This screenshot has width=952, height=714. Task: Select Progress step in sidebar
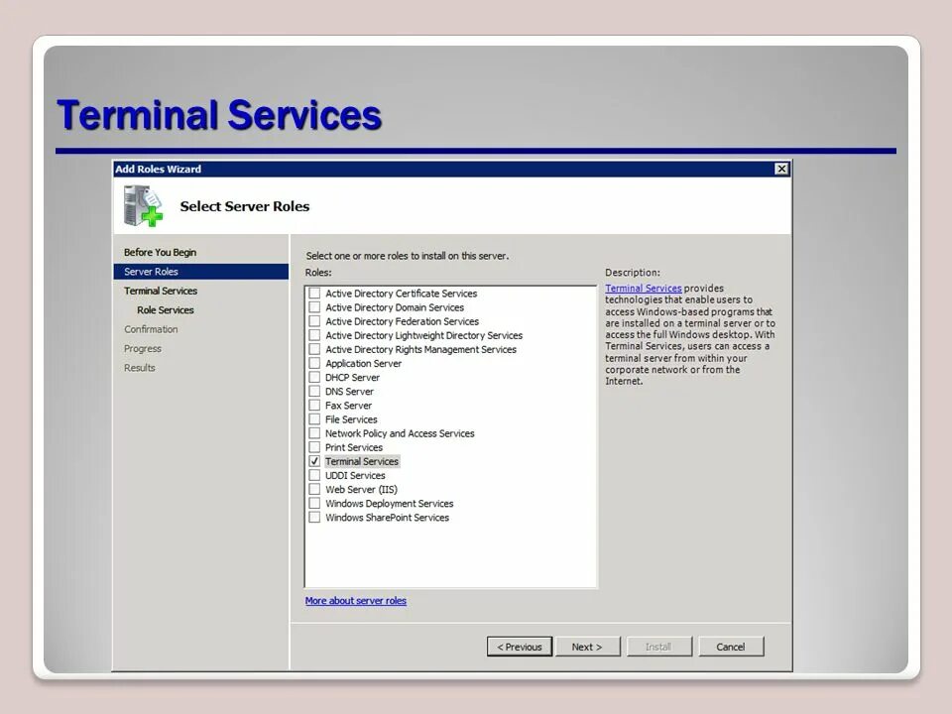pyautogui.click(x=143, y=348)
